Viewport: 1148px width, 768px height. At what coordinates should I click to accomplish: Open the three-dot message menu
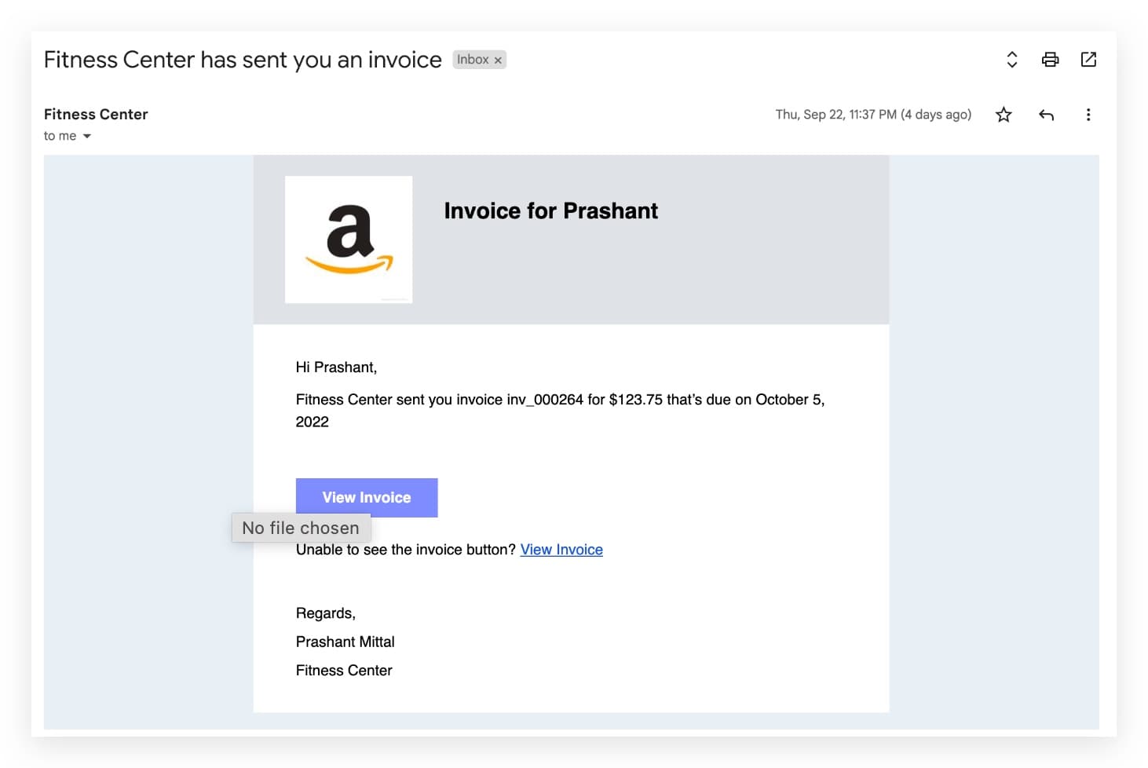(1089, 115)
